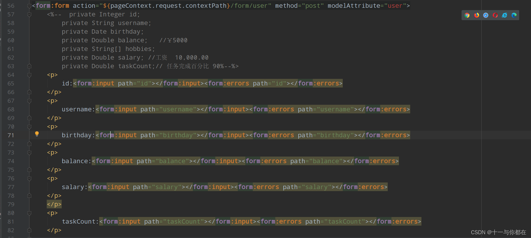Open page preview in Opera browser
Viewport: 531px width, 238px height.
495,15
